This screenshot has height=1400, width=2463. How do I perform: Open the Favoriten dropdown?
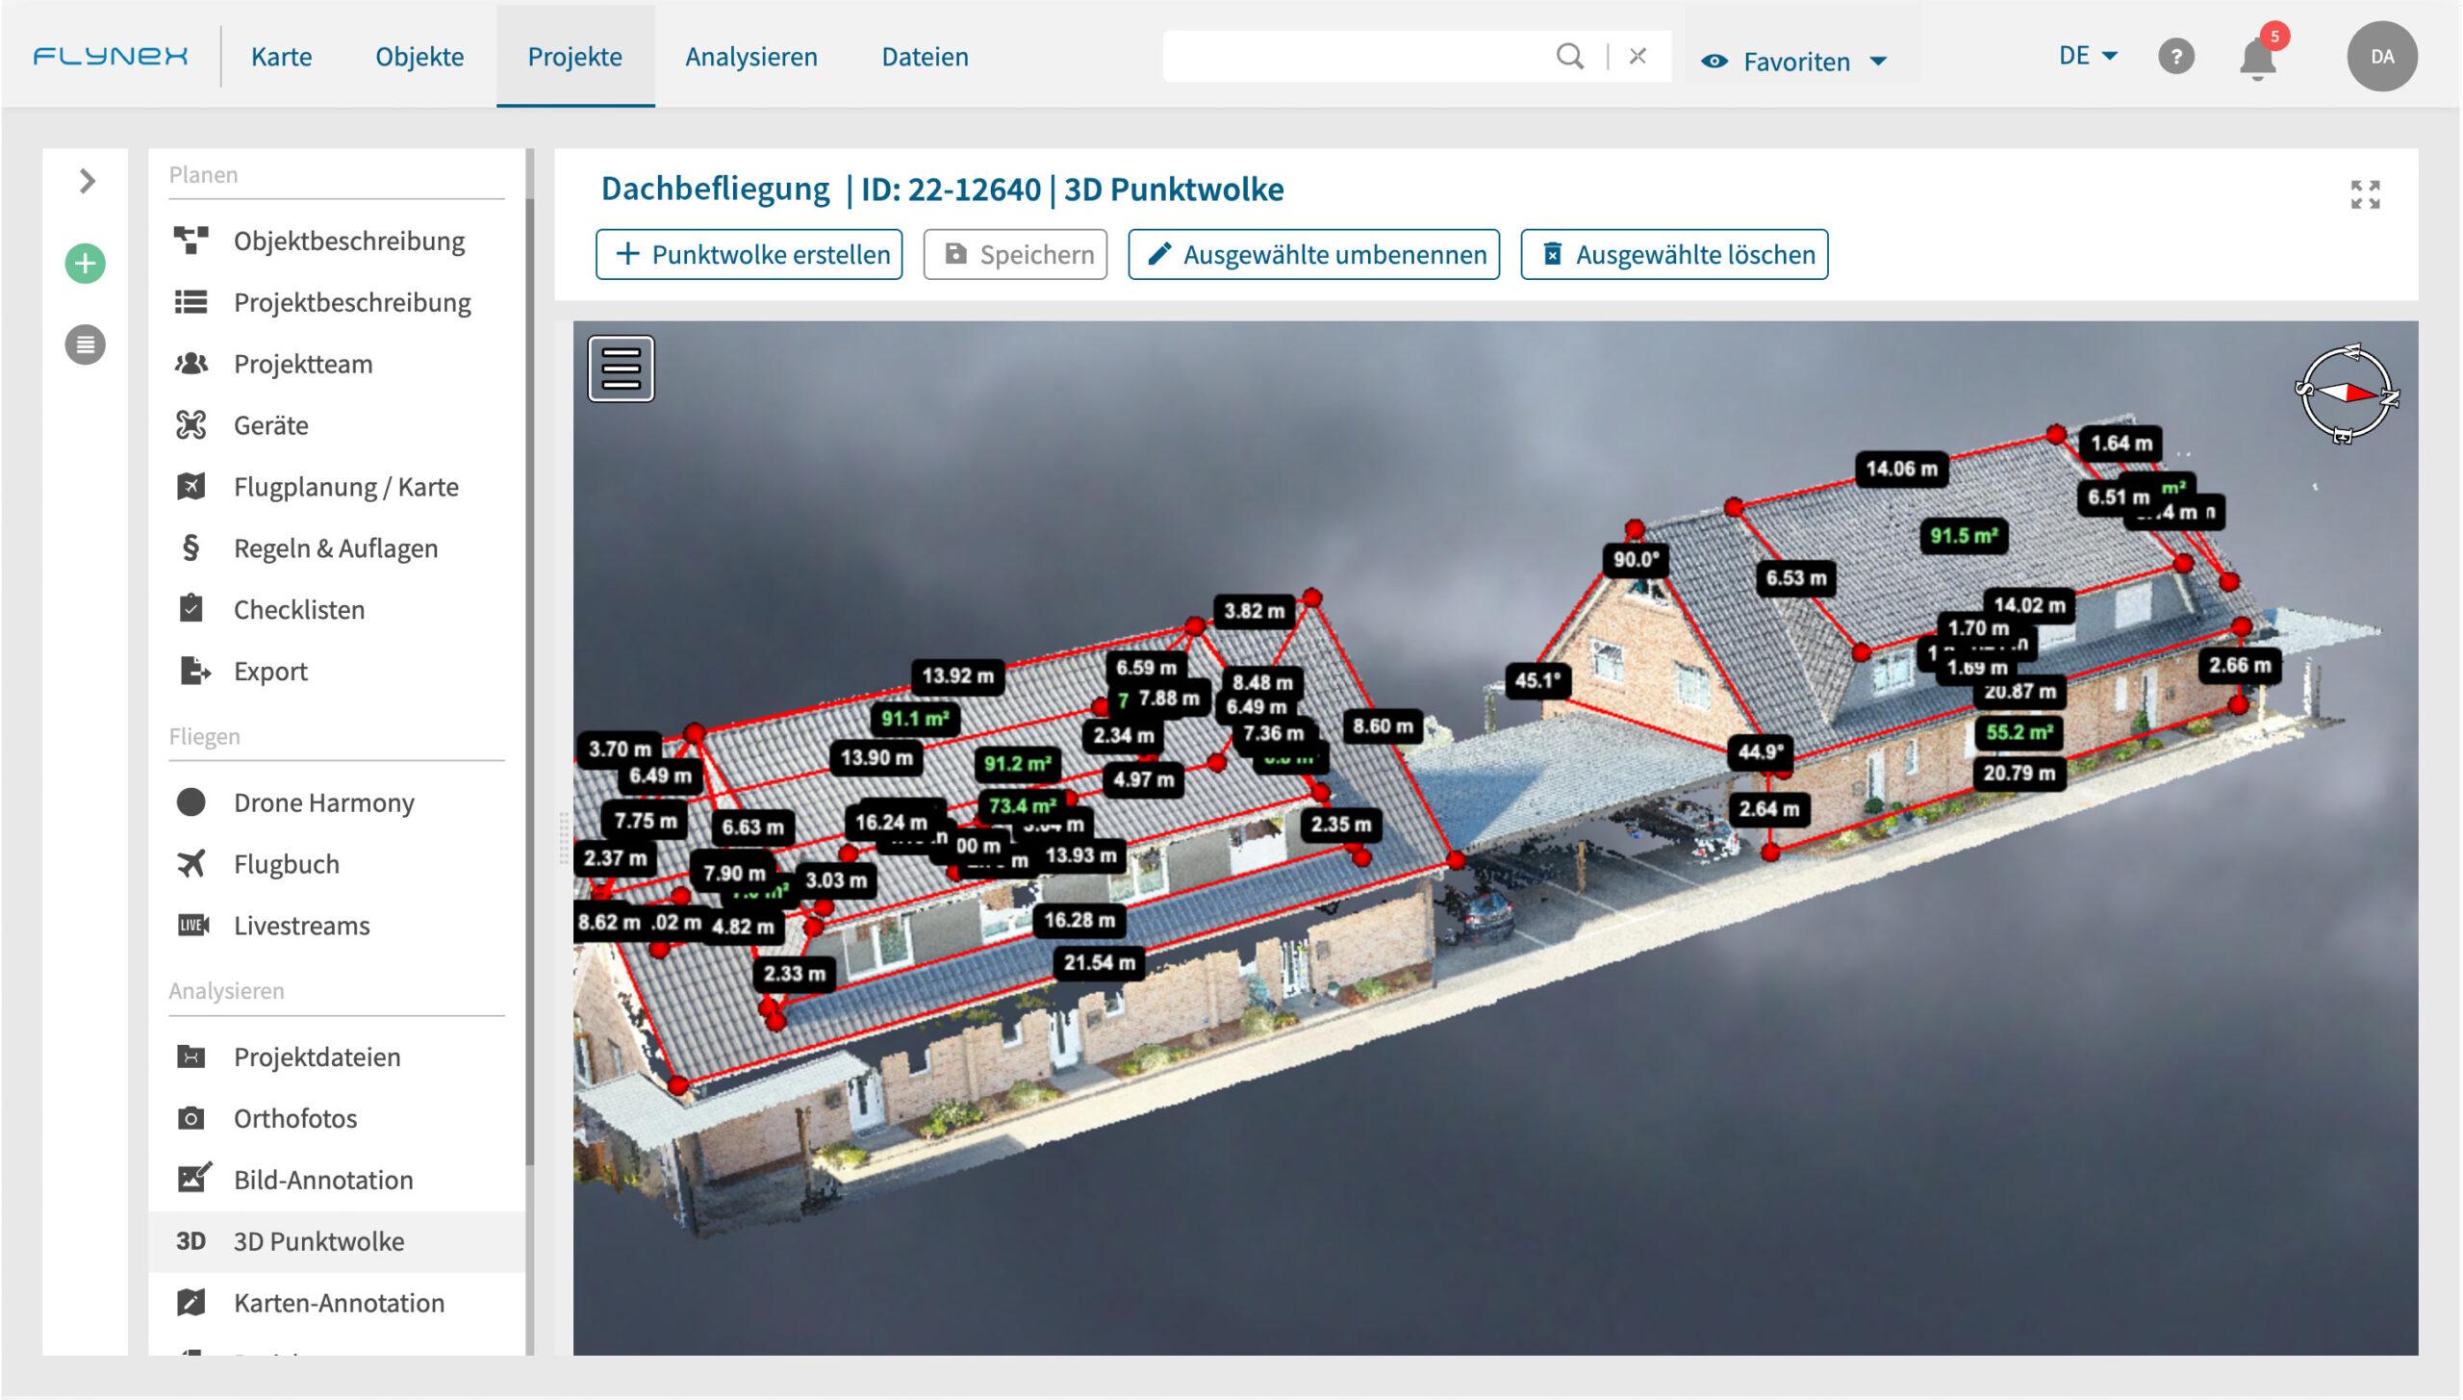1795,62
